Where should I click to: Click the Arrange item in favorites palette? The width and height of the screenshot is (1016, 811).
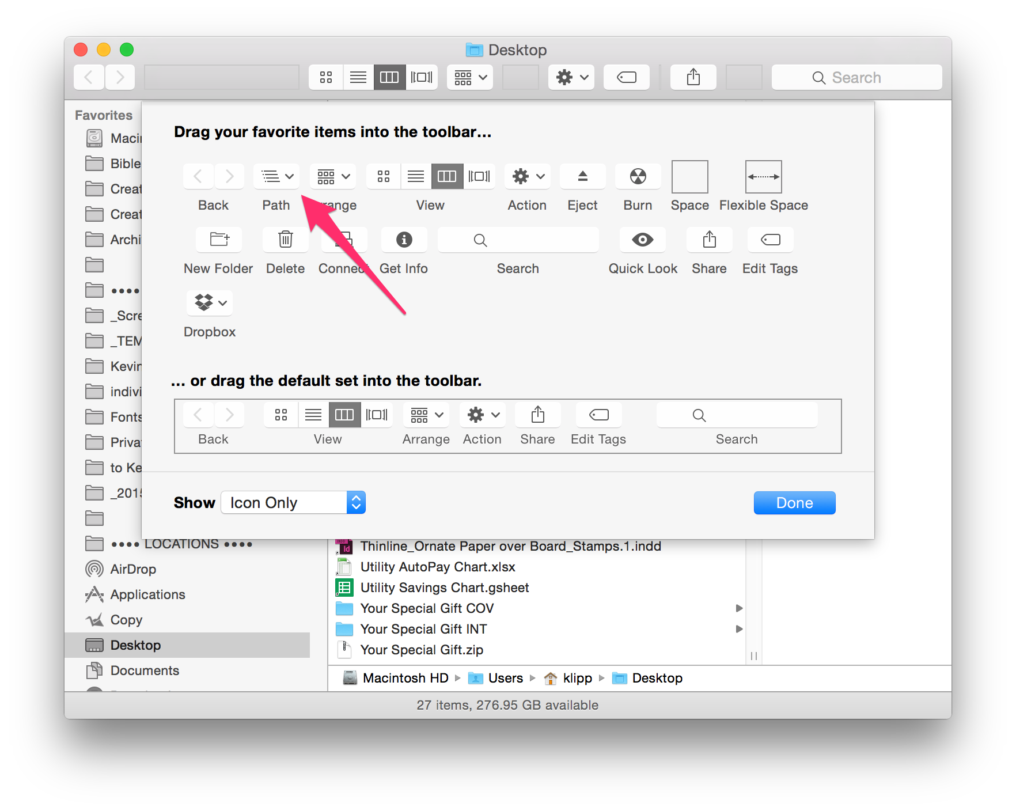coord(333,176)
